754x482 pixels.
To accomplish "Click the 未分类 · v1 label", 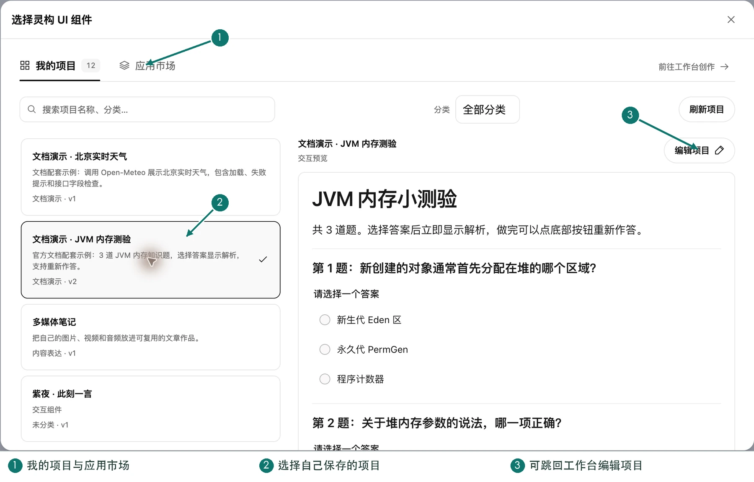I will [x=50, y=425].
